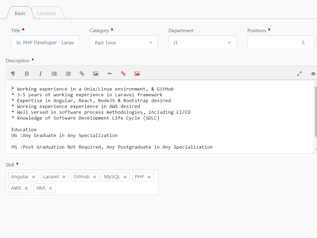Click the line "Working experience experience in AWS desired"
Screen dimensions: 317x238
[76, 106]
